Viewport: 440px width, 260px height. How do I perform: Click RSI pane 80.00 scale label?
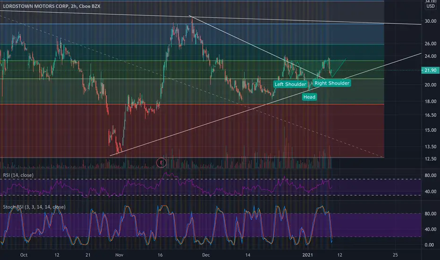pyautogui.click(x=431, y=175)
